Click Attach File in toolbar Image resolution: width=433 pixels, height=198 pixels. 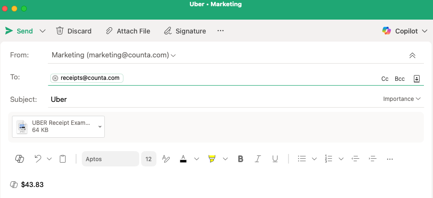point(128,31)
